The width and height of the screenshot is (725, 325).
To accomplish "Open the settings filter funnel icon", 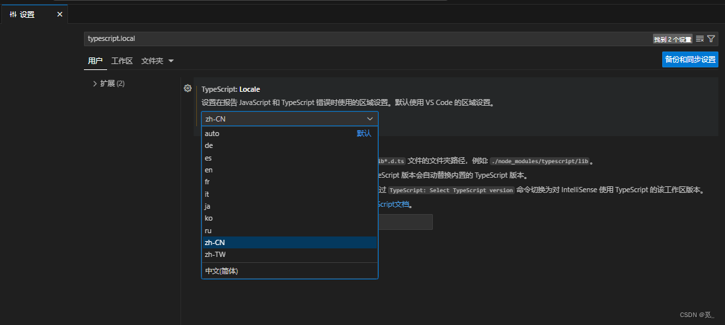I will pos(711,39).
